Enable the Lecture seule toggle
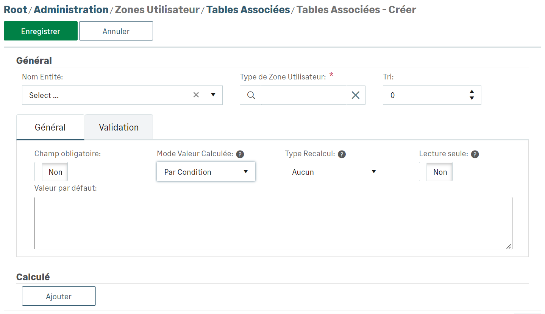The image size is (545, 314). 436,172
